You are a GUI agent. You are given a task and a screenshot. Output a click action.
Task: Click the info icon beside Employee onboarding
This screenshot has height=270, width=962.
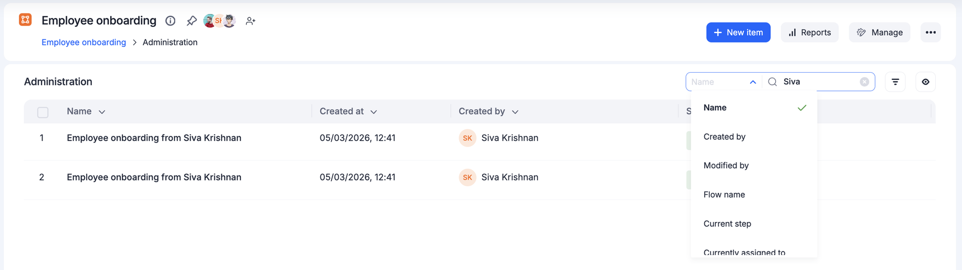click(171, 21)
